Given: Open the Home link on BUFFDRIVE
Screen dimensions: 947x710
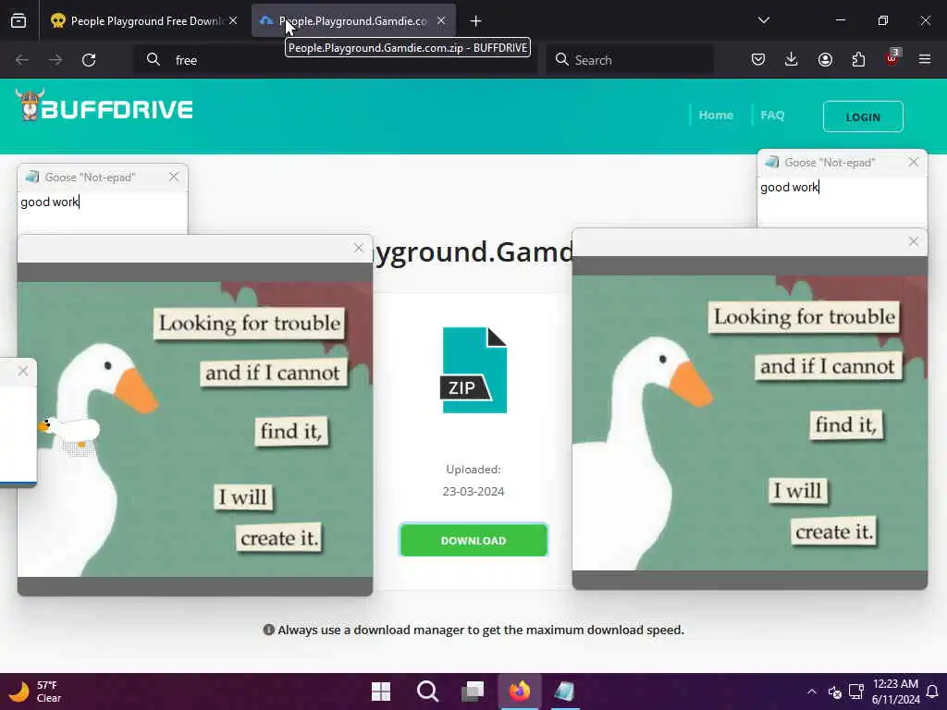Looking at the screenshot, I should point(716,116).
